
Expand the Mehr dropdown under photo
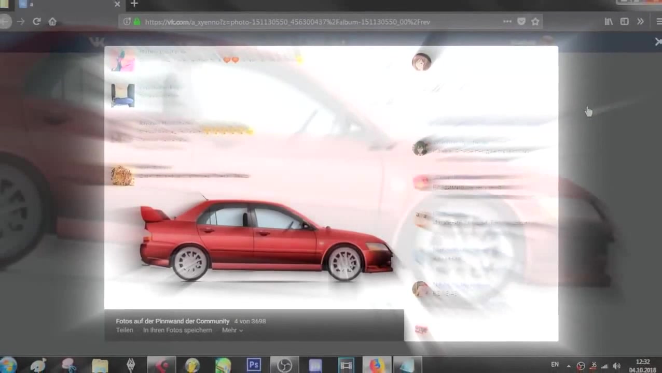pos(232,331)
